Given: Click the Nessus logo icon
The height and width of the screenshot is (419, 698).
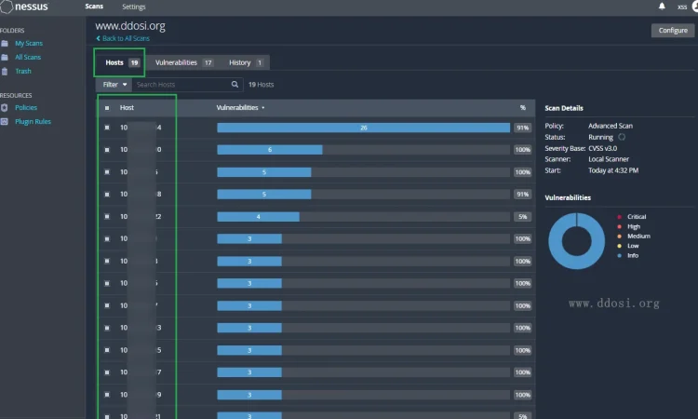Looking at the screenshot, I should [x=7, y=7].
